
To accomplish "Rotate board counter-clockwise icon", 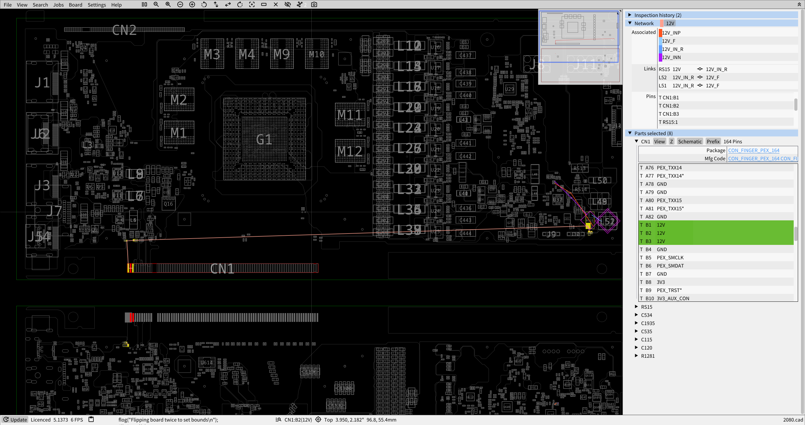I will (x=204, y=4).
